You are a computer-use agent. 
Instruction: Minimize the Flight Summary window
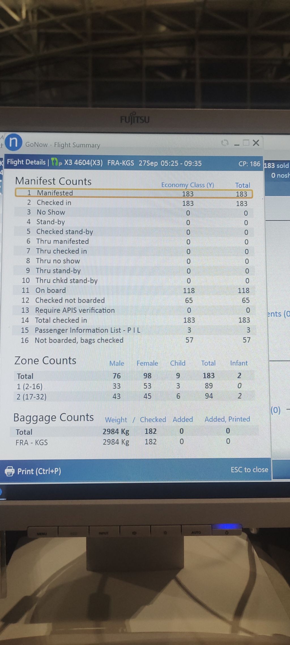coord(237,144)
